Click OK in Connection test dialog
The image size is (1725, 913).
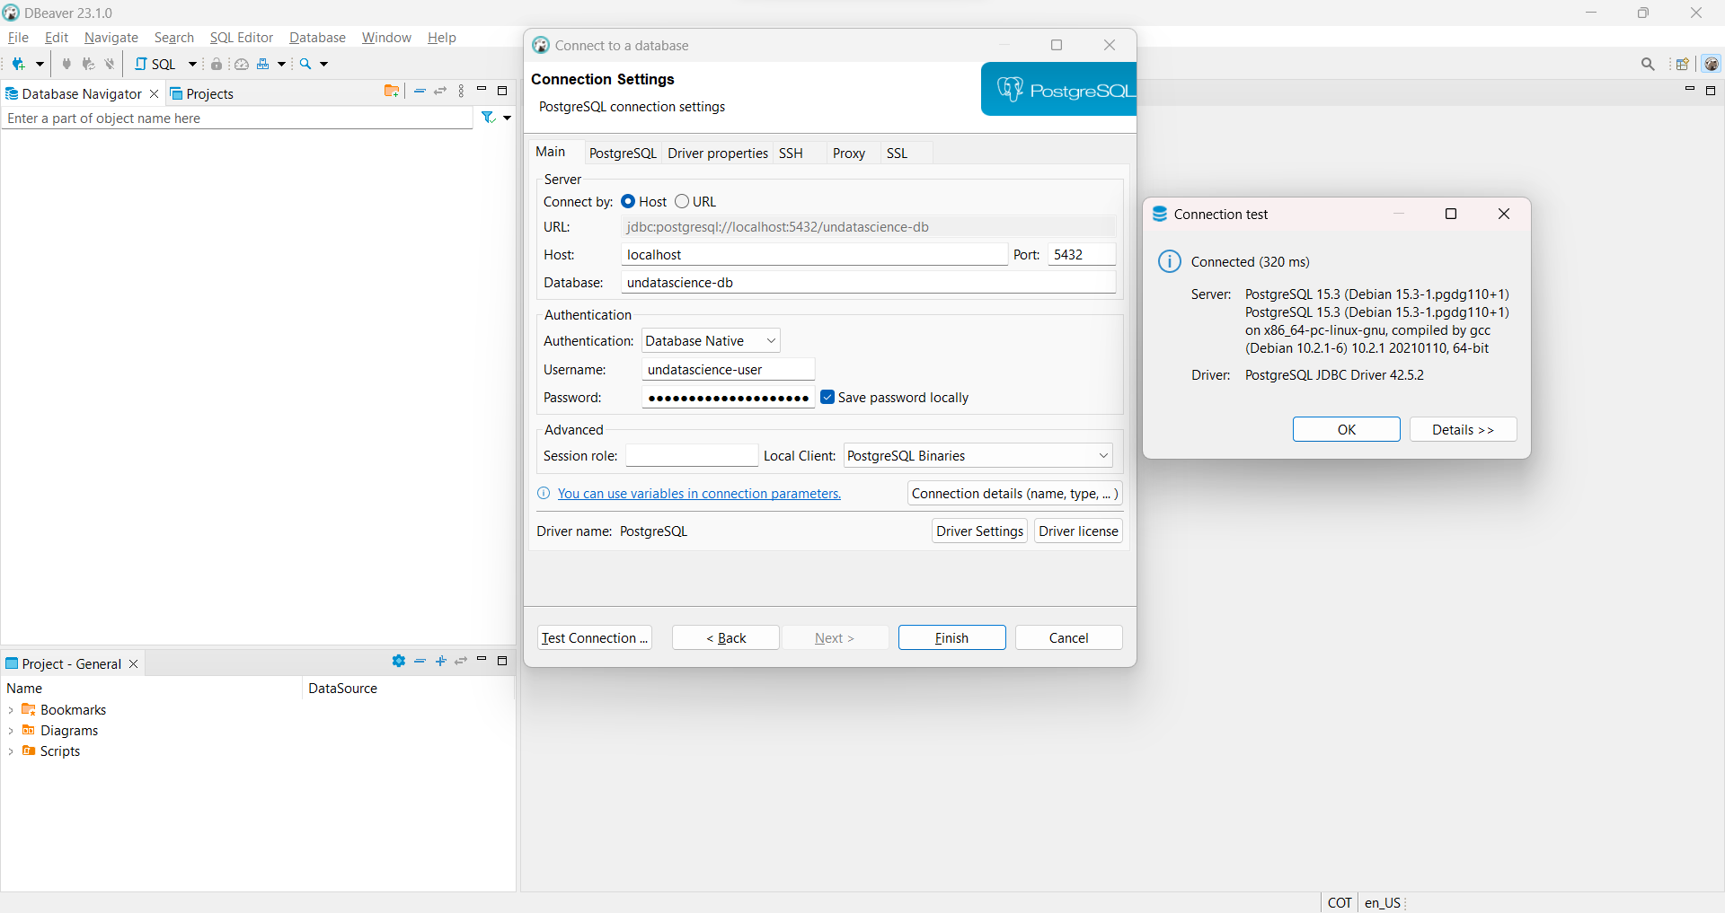[1346, 429]
